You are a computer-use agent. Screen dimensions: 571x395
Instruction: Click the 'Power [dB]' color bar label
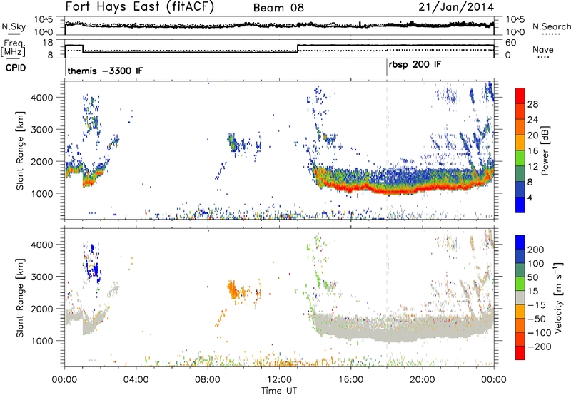coord(545,150)
